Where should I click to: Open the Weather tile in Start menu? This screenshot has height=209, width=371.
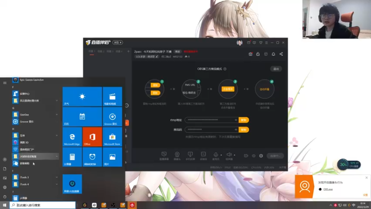pyautogui.click(x=83, y=97)
